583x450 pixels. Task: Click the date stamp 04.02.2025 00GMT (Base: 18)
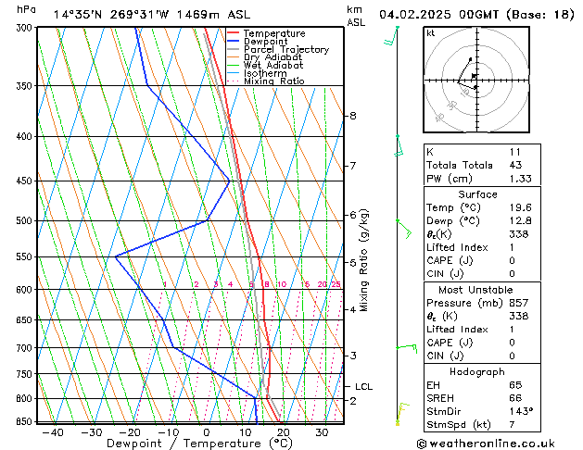[x=476, y=15]
